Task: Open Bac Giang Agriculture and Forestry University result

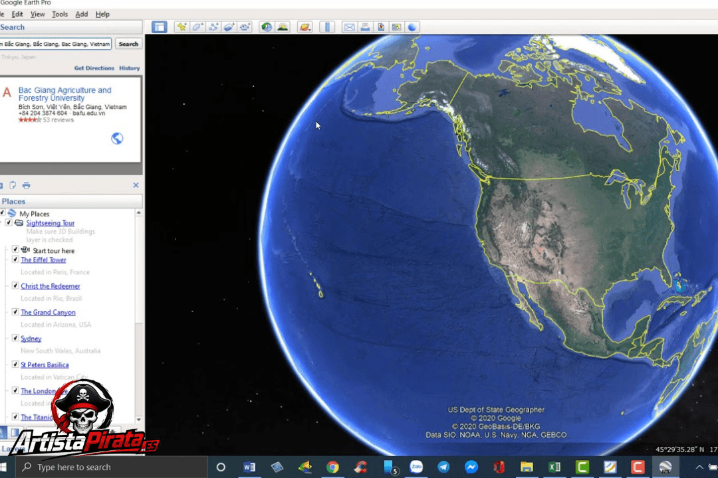Action: tap(64, 94)
